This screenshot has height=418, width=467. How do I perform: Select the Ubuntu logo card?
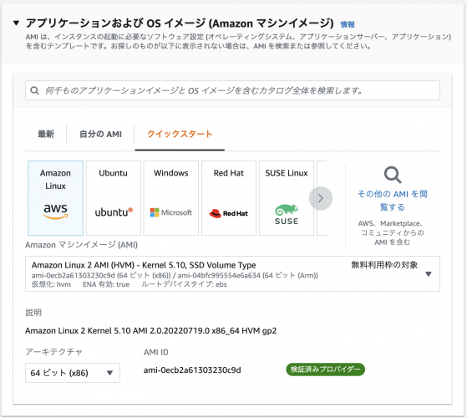[113, 198]
